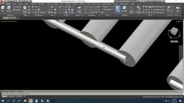184x103 pixels.
Task: Select the Box solid tool
Action: (3, 9)
